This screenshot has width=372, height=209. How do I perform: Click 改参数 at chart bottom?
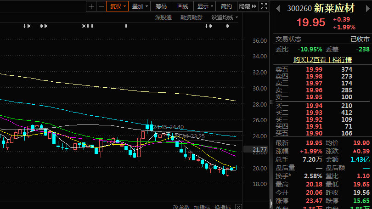tap(181, 207)
